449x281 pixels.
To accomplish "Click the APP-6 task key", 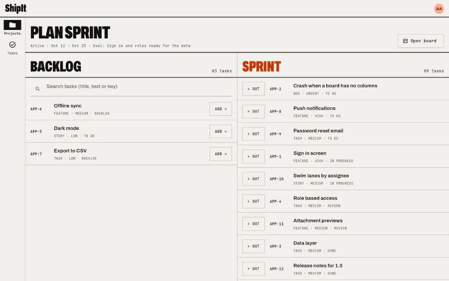I will pyautogui.click(x=36, y=109).
